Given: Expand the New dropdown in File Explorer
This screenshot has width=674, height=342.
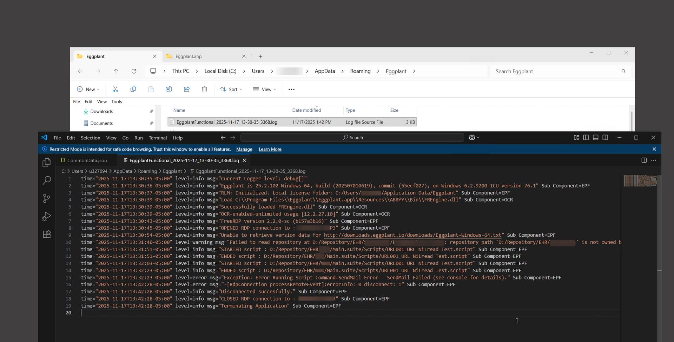Looking at the screenshot, I should click(x=88, y=89).
